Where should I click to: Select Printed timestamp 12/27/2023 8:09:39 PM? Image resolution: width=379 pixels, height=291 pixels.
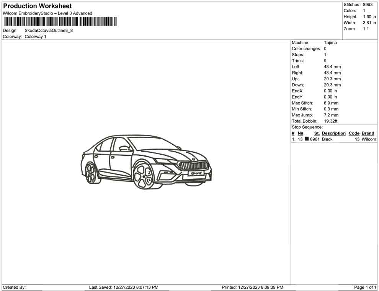point(261,288)
